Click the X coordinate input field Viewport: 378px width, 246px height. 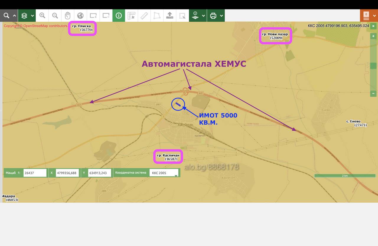67,173
